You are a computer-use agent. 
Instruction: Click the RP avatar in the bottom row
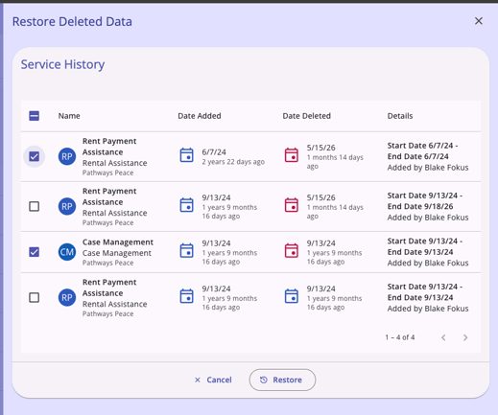(x=67, y=298)
